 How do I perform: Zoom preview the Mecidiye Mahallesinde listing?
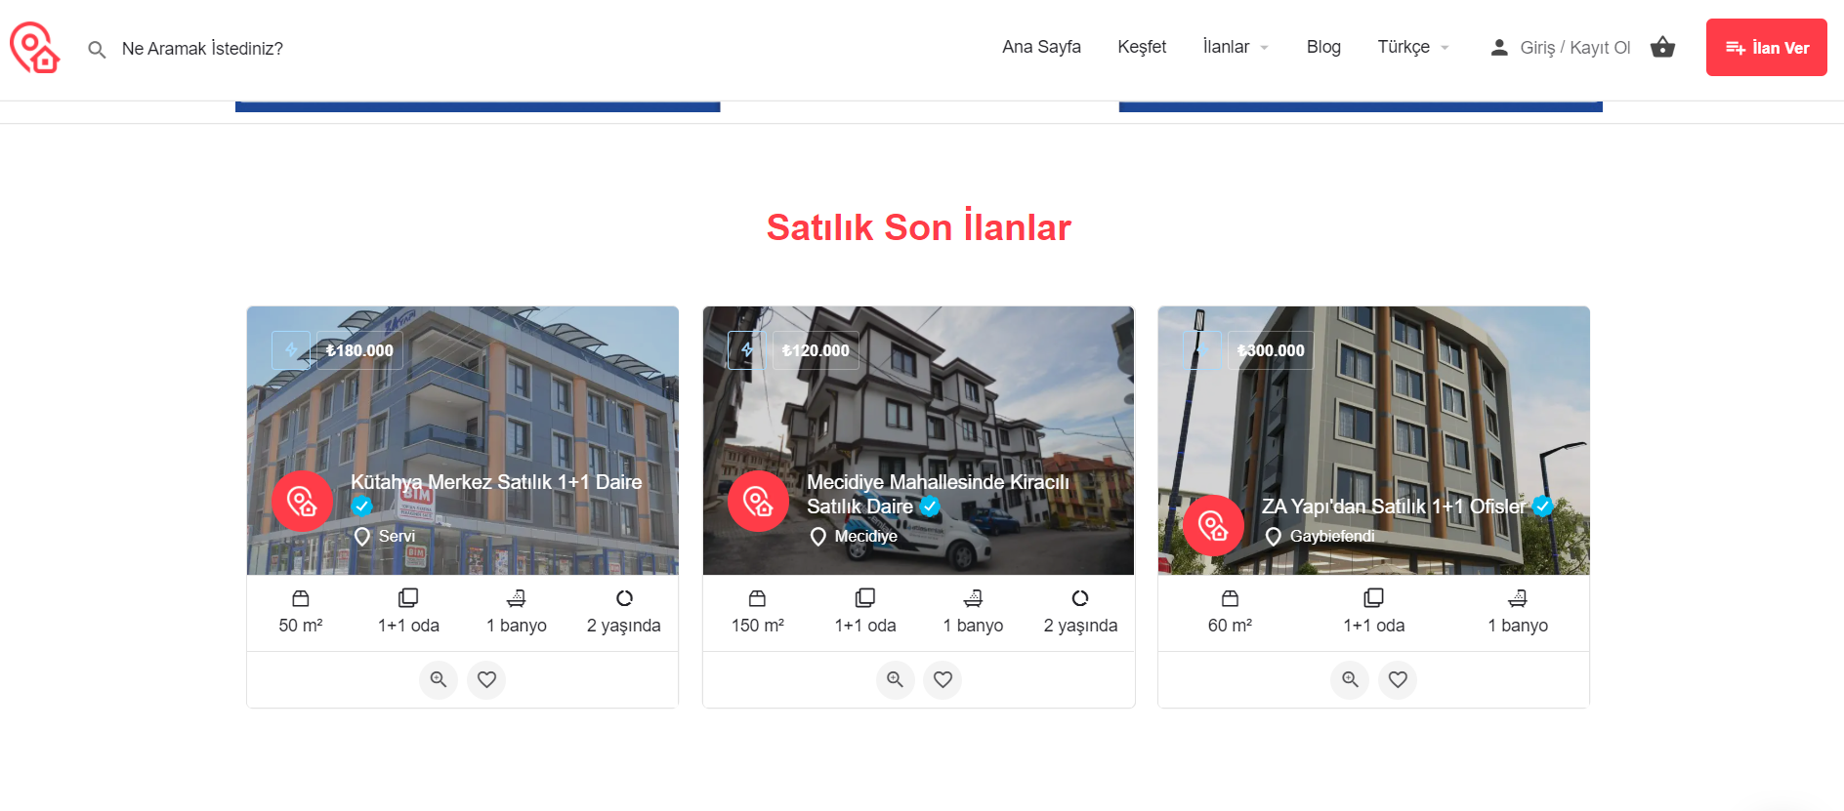[x=895, y=679]
